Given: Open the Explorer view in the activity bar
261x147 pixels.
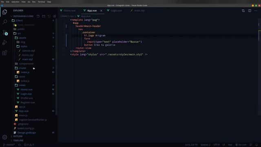Looking at the screenshot, I should tap(4, 12).
